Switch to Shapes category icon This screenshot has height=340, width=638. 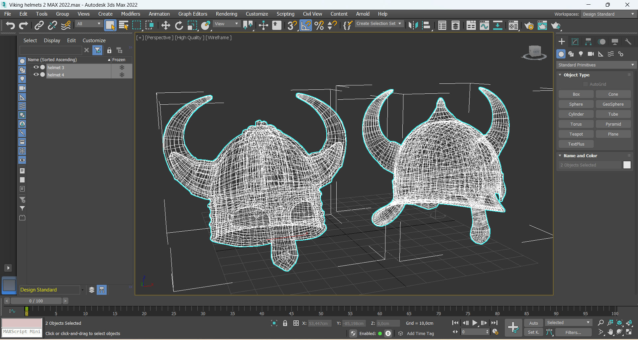(571, 54)
